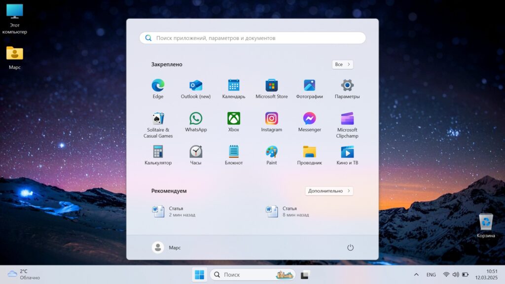Viewport: 505px width, 284px height.
Task: Open the Edge browser from pinned apps
Action: click(158, 89)
